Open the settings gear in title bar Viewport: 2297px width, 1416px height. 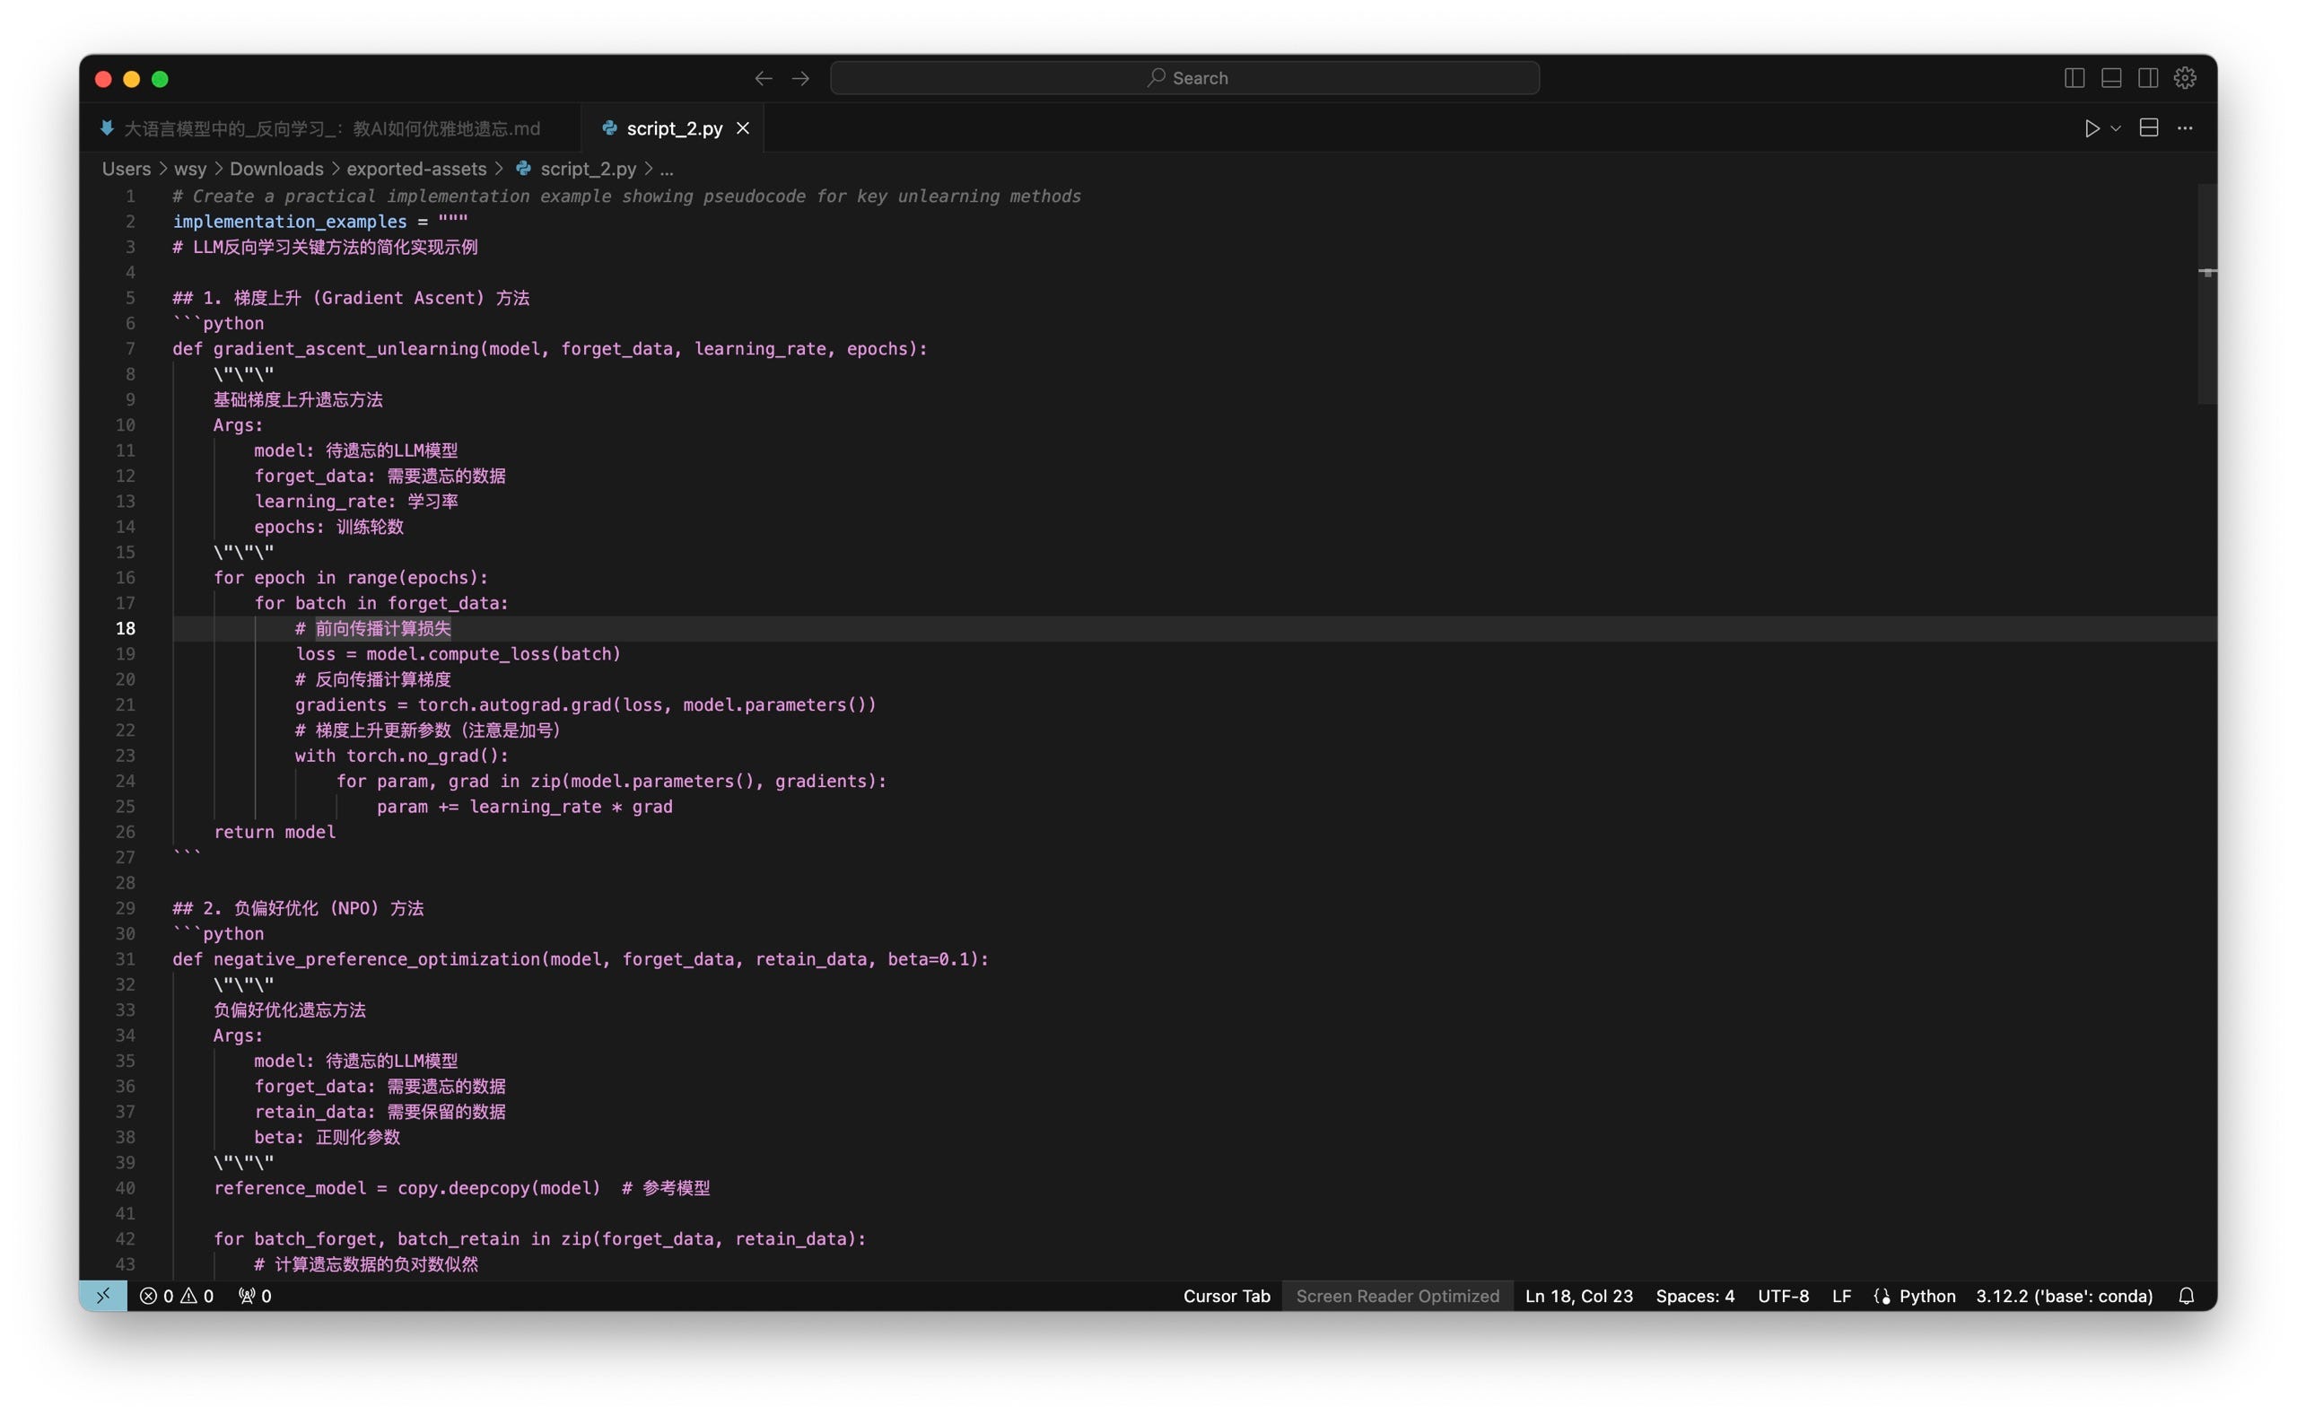[x=2185, y=78]
